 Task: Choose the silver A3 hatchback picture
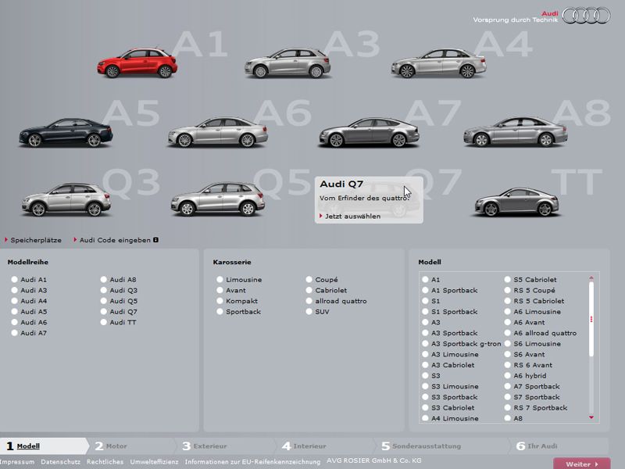coord(287,63)
